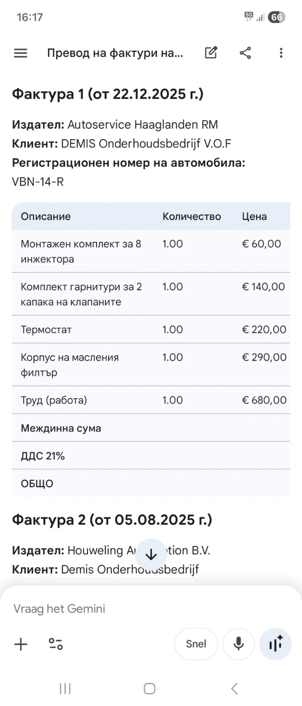Start Gemini Live with sparkle icon
This screenshot has height=706, width=302.
click(275, 644)
